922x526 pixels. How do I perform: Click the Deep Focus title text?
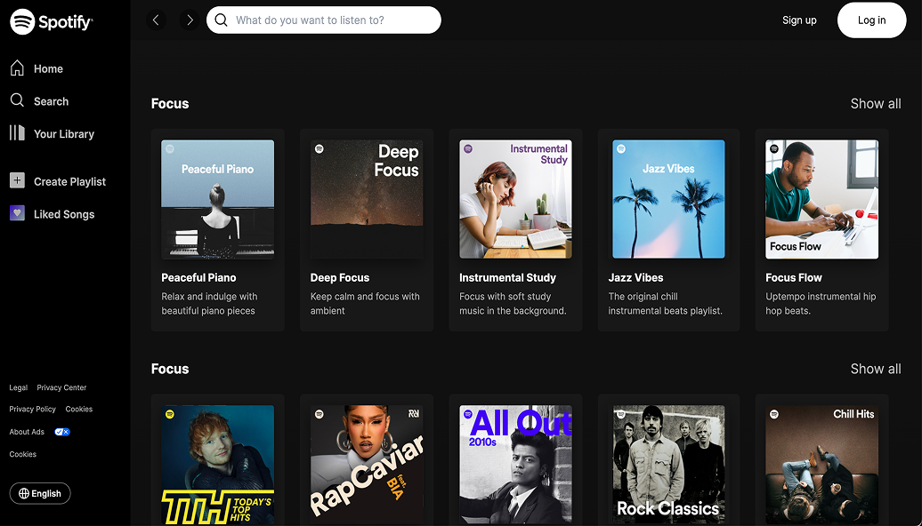340,278
